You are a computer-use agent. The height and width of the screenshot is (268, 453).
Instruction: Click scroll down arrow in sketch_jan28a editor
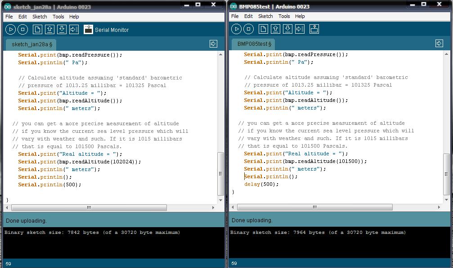[x=220, y=200]
